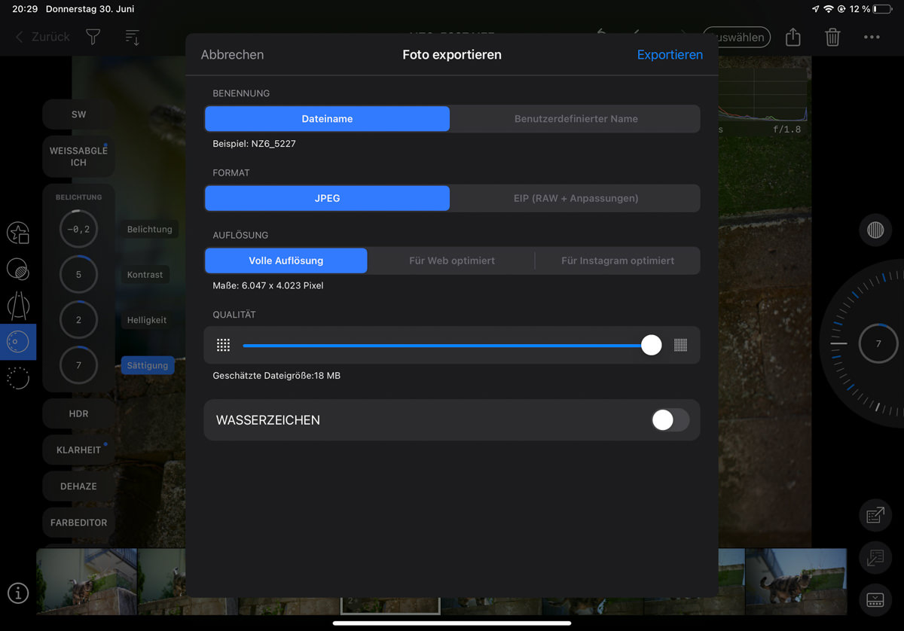Image resolution: width=904 pixels, height=631 pixels.
Task: Click the Qualität slider handle
Action: (651, 345)
